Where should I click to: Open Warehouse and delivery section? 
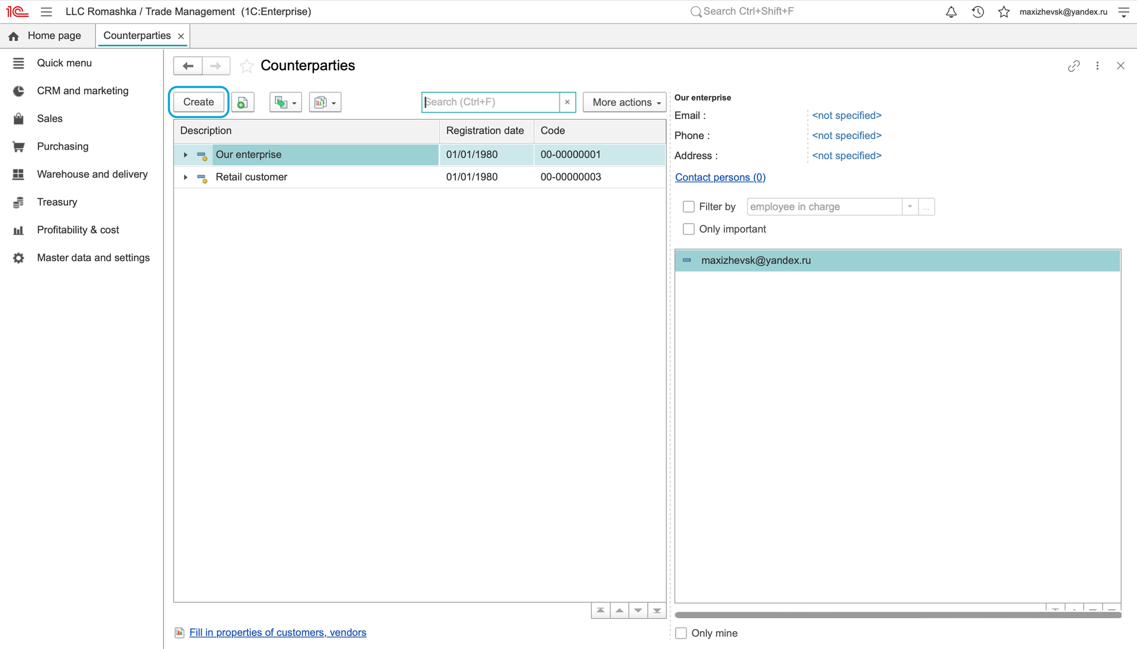[92, 174]
